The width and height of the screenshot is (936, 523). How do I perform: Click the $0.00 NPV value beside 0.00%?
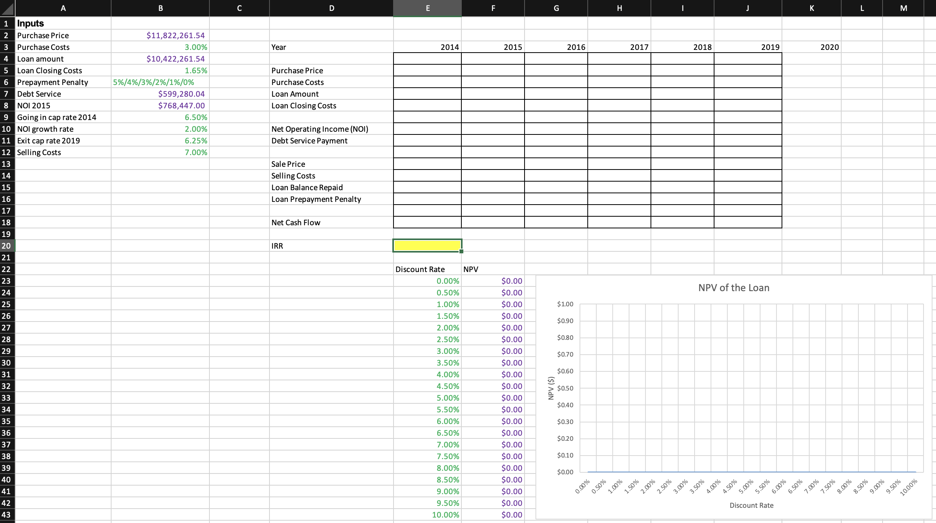coord(493,281)
